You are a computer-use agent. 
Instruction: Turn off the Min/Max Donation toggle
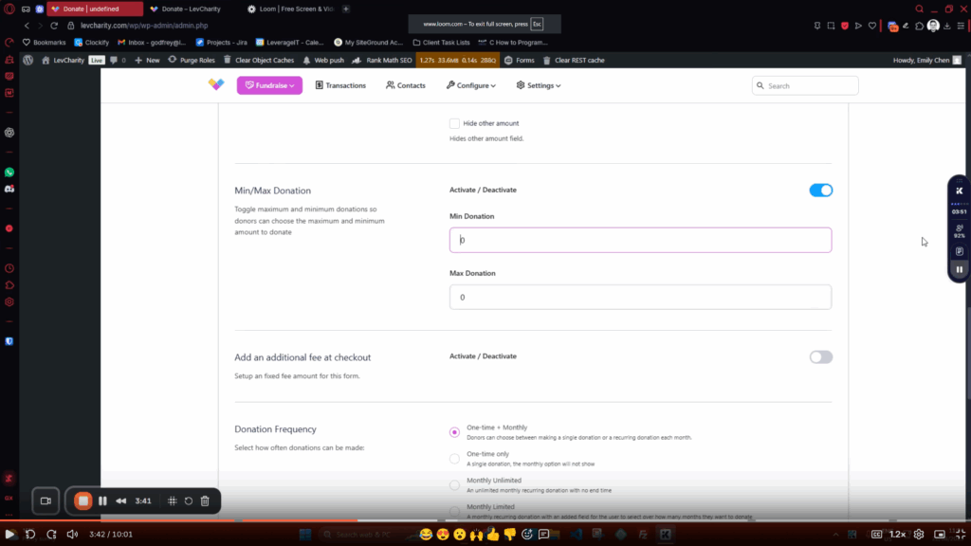(x=820, y=191)
